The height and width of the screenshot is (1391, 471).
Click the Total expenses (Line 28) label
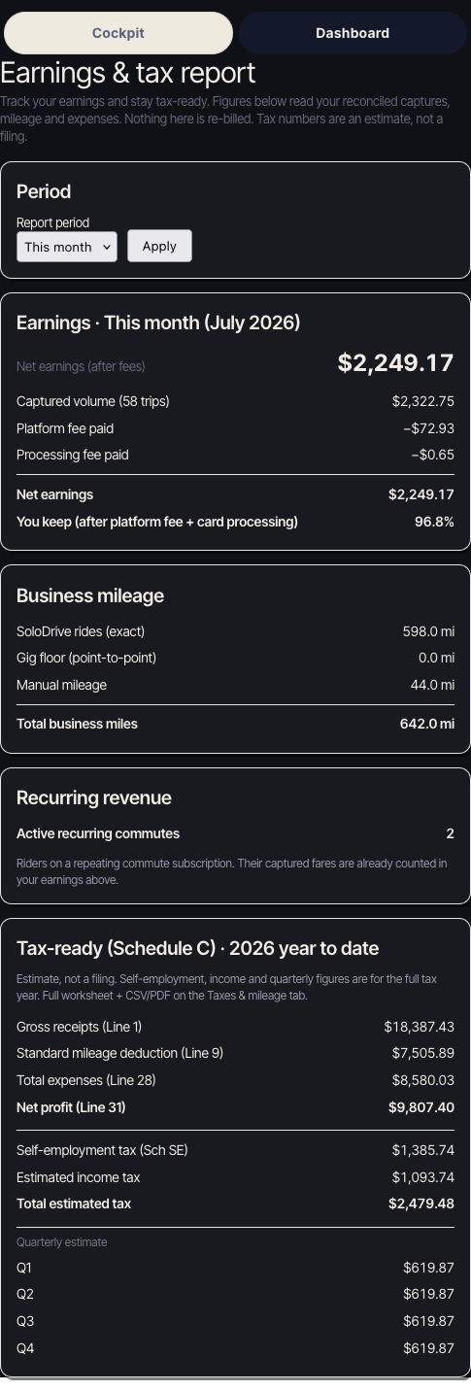click(x=86, y=1080)
